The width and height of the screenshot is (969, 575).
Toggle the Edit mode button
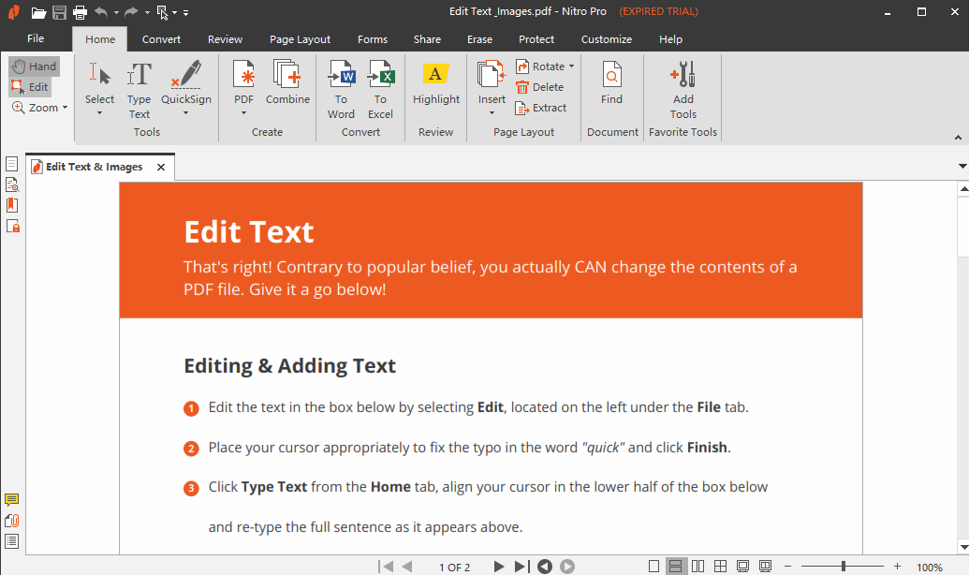coord(30,87)
